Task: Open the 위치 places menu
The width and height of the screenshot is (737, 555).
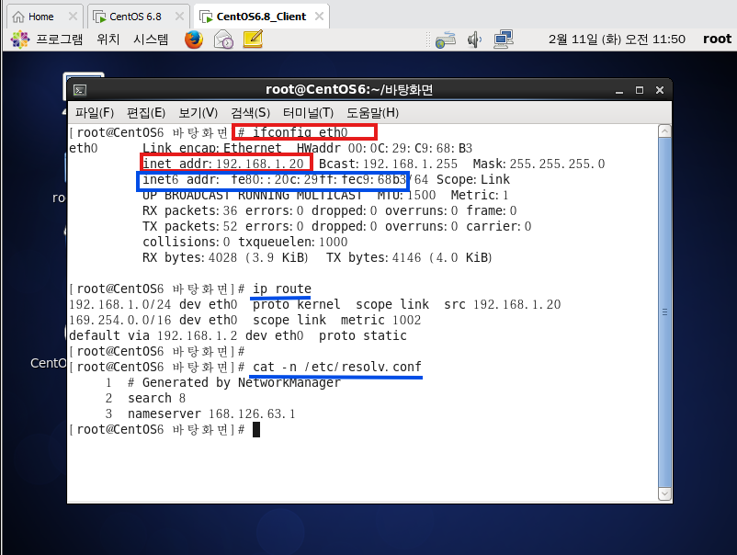Action: click(x=108, y=39)
